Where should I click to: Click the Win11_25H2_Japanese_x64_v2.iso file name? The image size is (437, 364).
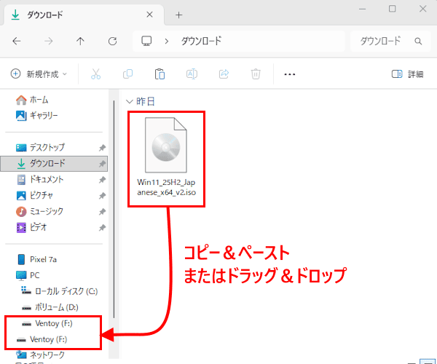[166, 187]
